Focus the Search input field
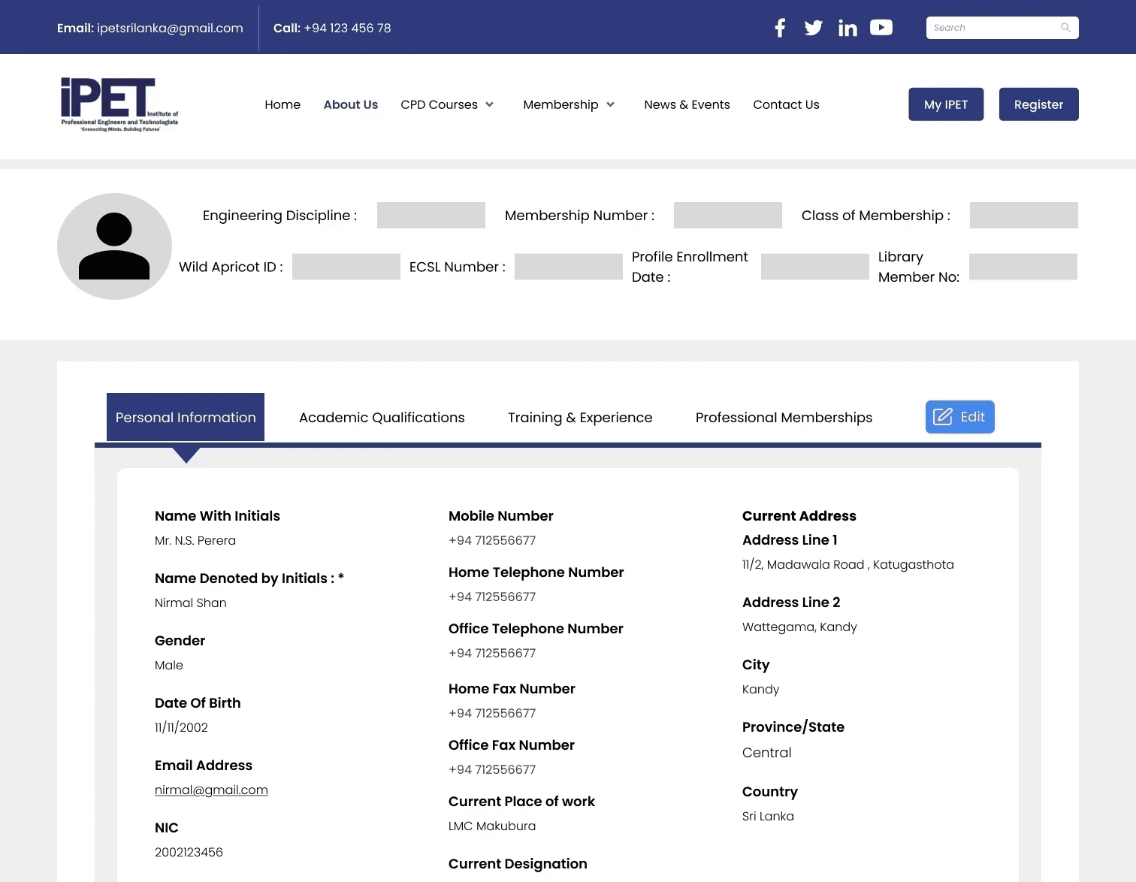The width and height of the screenshot is (1136, 882). (x=1002, y=28)
